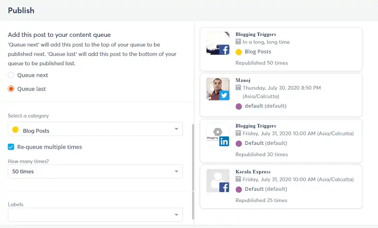
Task: Click the Manoj account name
Action: pyautogui.click(x=243, y=80)
